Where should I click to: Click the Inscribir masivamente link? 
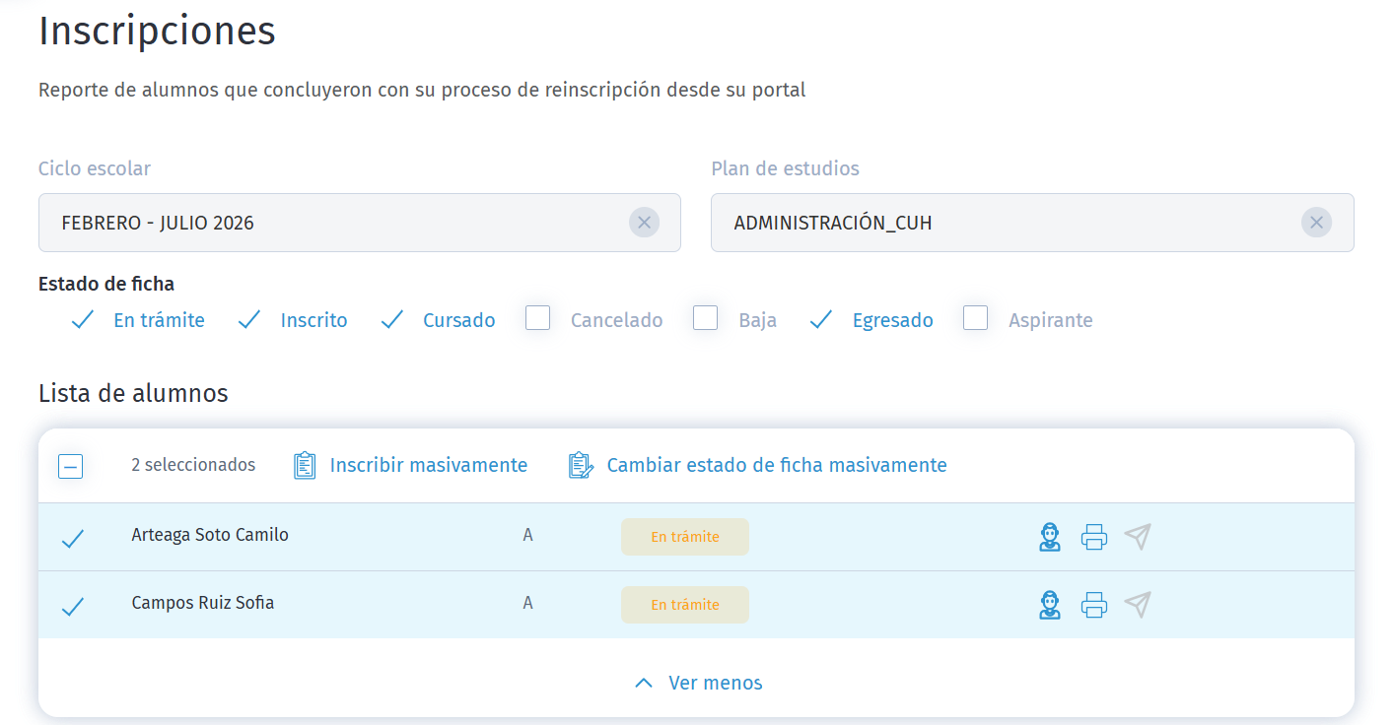click(x=428, y=464)
